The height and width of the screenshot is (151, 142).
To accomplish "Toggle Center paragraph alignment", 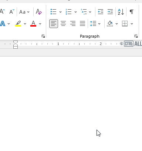I will (63, 24).
